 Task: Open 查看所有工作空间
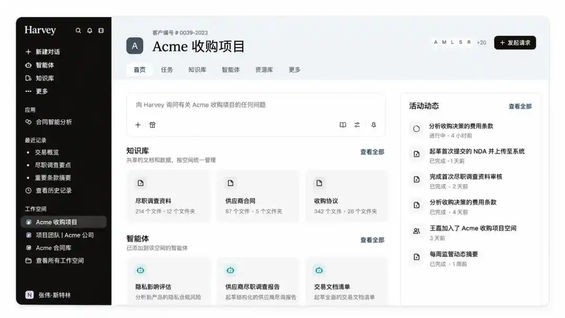pyautogui.click(x=55, y=260)
